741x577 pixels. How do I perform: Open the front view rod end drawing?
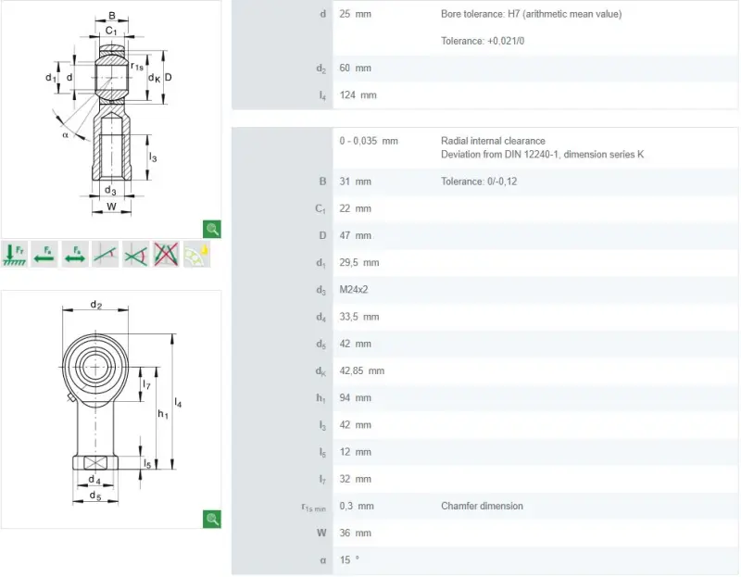point(111,409)
